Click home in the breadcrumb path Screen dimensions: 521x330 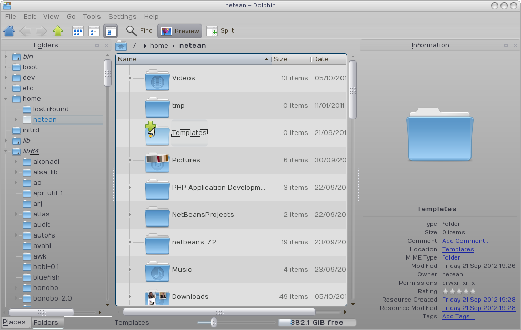[x=159, y=46]
